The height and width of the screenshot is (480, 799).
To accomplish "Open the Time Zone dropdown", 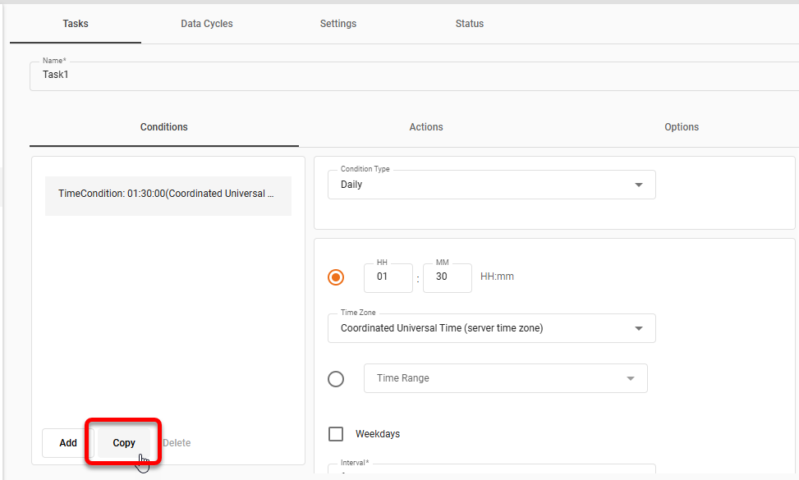I will [491, 328].
